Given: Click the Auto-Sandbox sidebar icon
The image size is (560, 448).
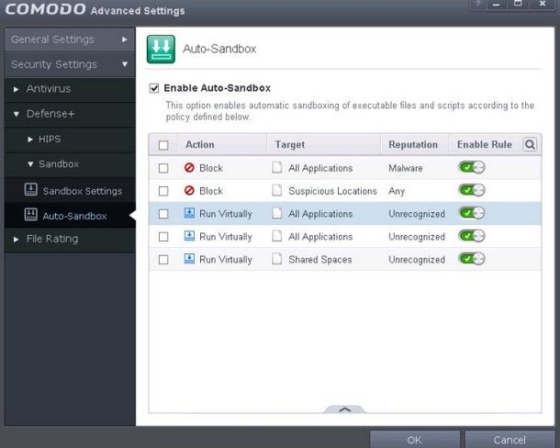Looking at the screenshot, I should pyautogui.click(x=31, y=215).
